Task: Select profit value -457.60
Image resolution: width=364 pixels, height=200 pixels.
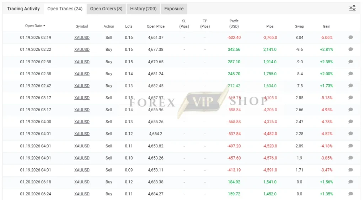Action: point(234,158)
